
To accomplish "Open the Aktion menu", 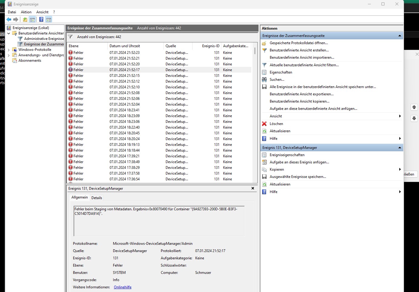I will pyautogui.click(x=26, y=12).
